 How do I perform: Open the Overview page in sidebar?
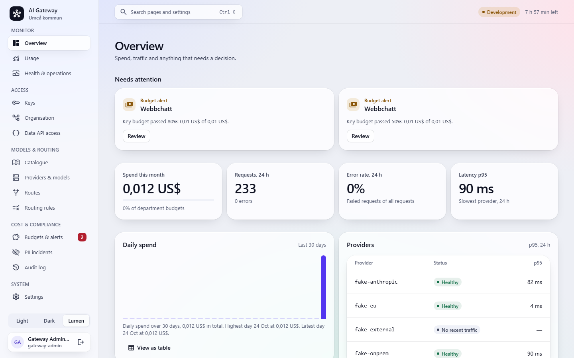point(49,43)
